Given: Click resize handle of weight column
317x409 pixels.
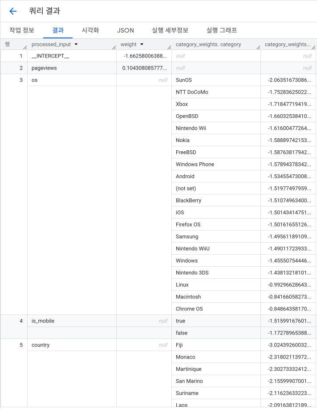Looking at the screenshot, I should pos(169,47).
